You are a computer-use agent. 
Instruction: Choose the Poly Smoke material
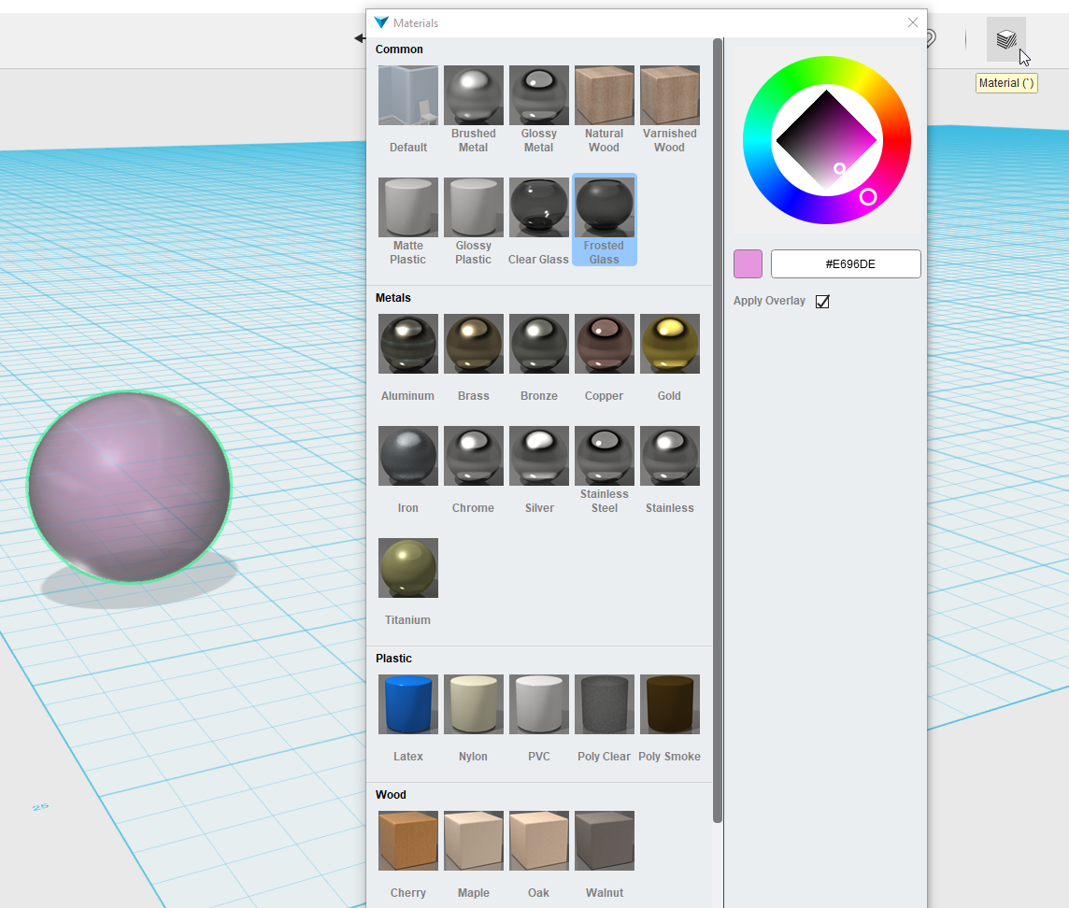(x=669, y=704)
